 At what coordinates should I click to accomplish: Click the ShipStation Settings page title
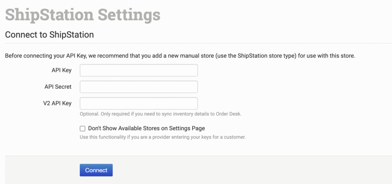(82, 14)
